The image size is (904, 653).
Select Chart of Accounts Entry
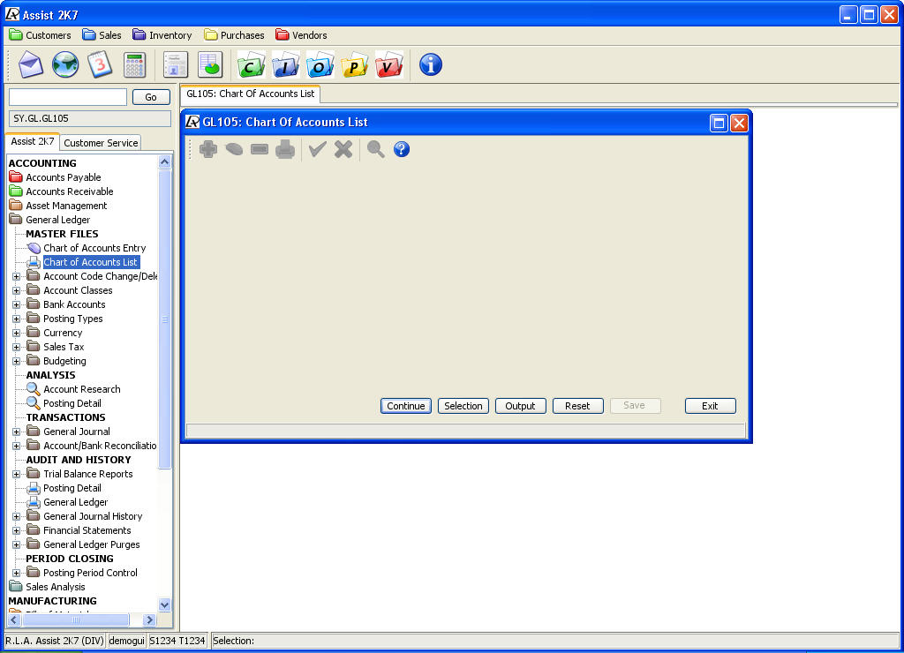pos(87,248)
